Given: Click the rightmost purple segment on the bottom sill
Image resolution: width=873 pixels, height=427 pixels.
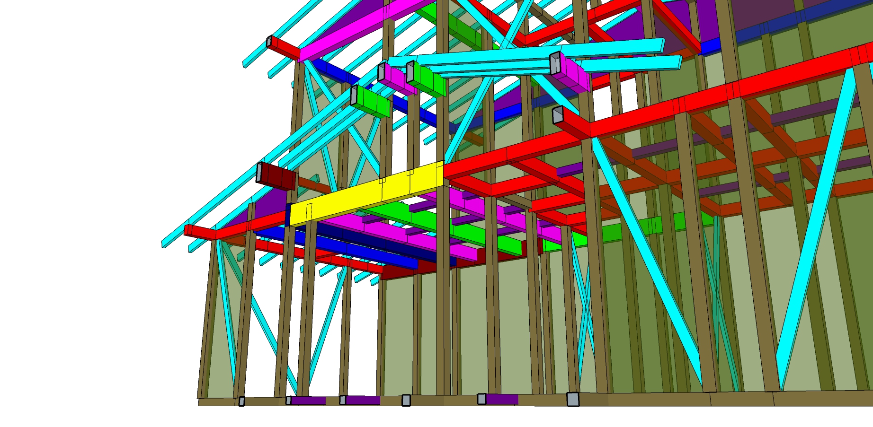Looking at the screenshot, I should (501, 399).
